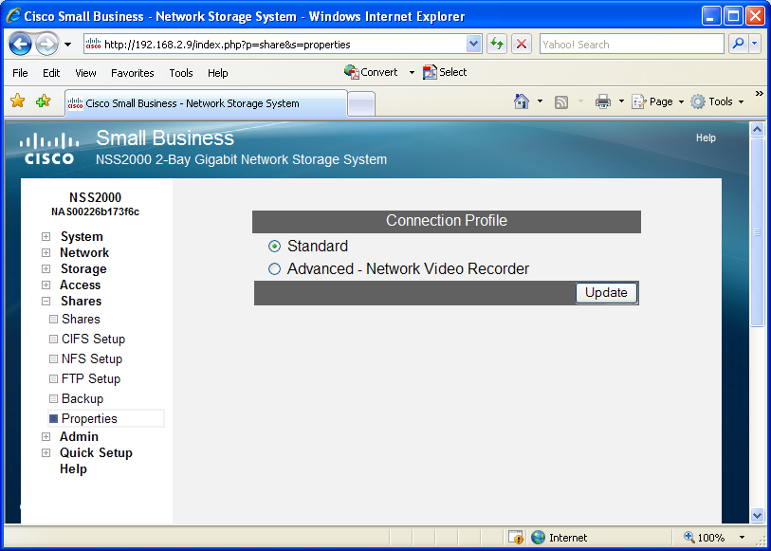Expand the Quick Setup tree node
Image resolution: width=771 pixels, height=551 pixels.
(x=46, y=453)
